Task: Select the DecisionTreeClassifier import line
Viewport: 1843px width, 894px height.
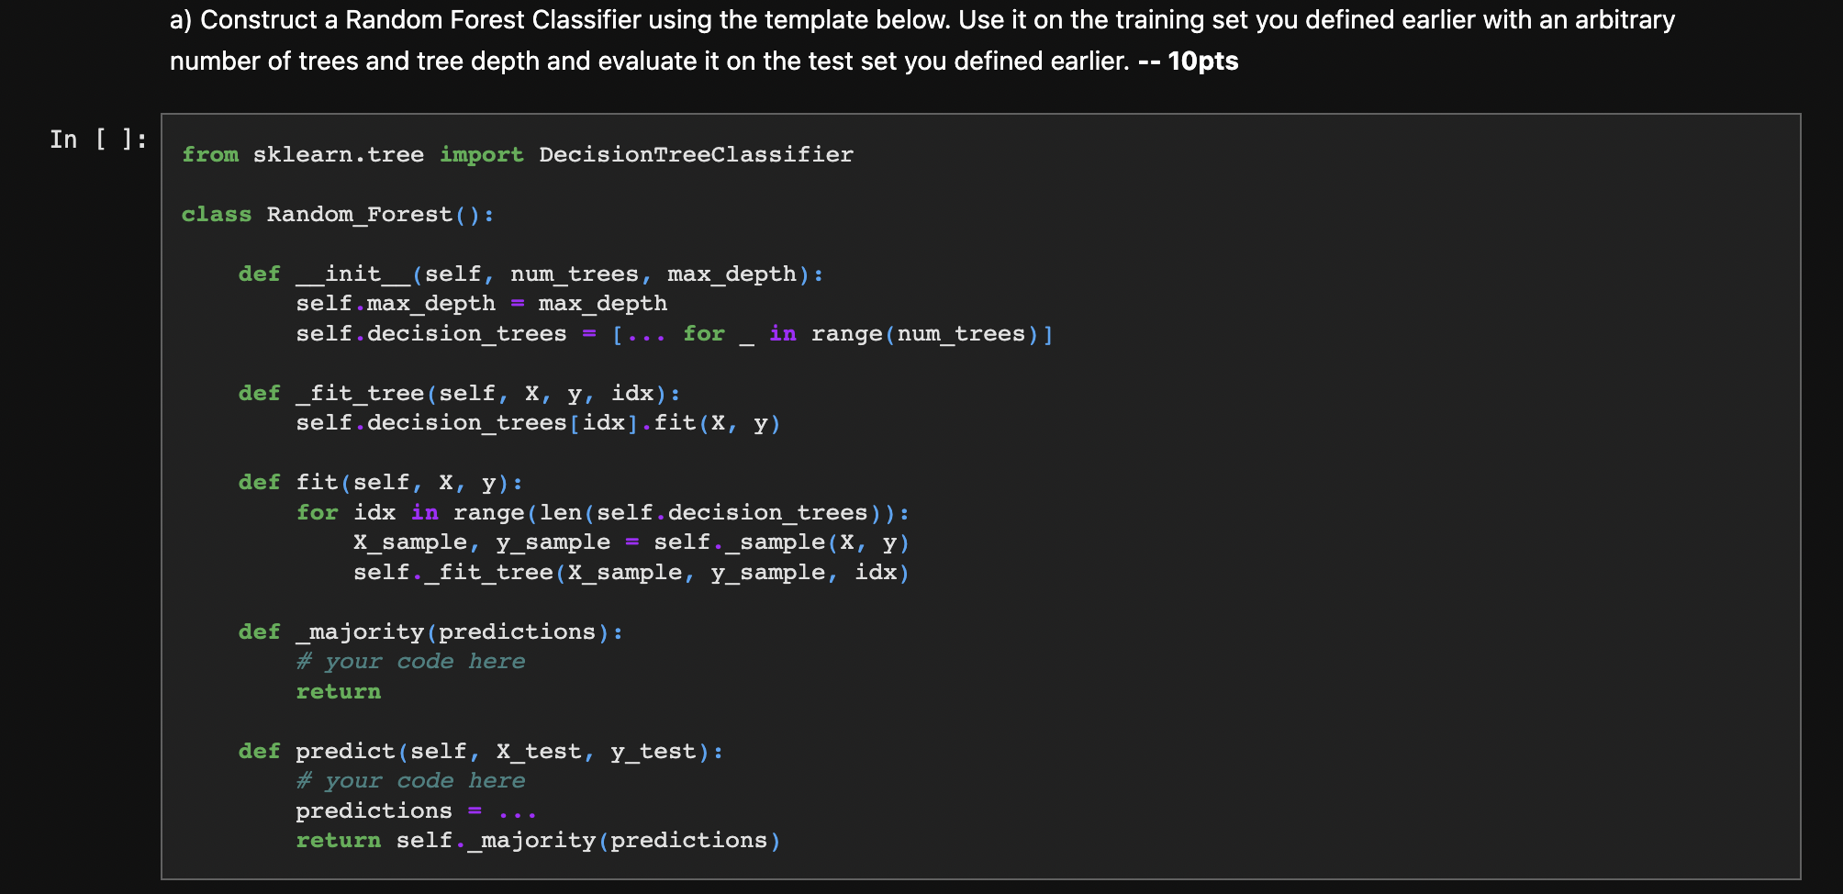Action: pos(517,154)
